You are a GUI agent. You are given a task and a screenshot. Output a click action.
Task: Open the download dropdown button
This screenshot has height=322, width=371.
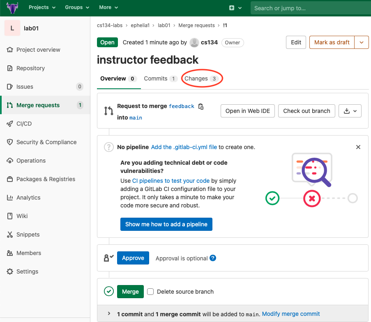coord(350,111)
